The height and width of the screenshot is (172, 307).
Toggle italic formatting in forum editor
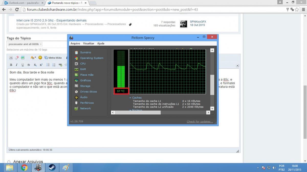(17, 65)
